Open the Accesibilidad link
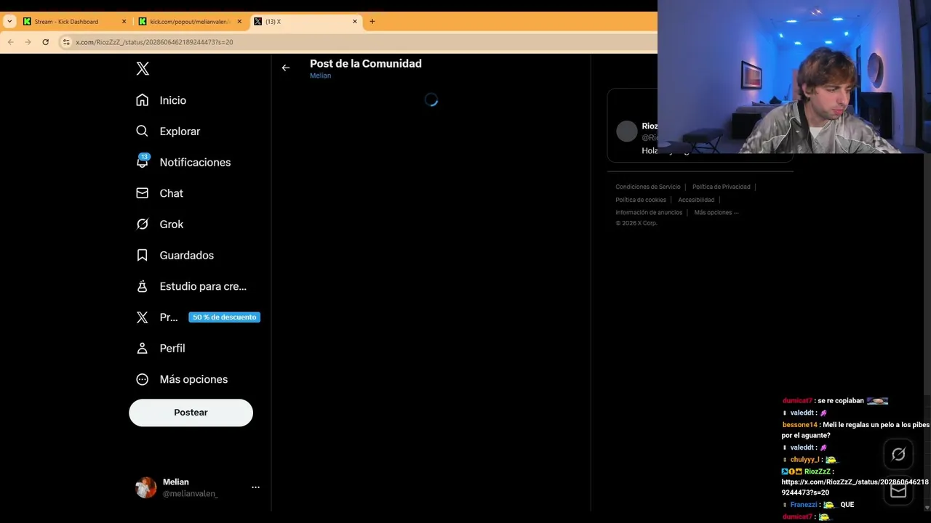 click(x=696, y=200)
